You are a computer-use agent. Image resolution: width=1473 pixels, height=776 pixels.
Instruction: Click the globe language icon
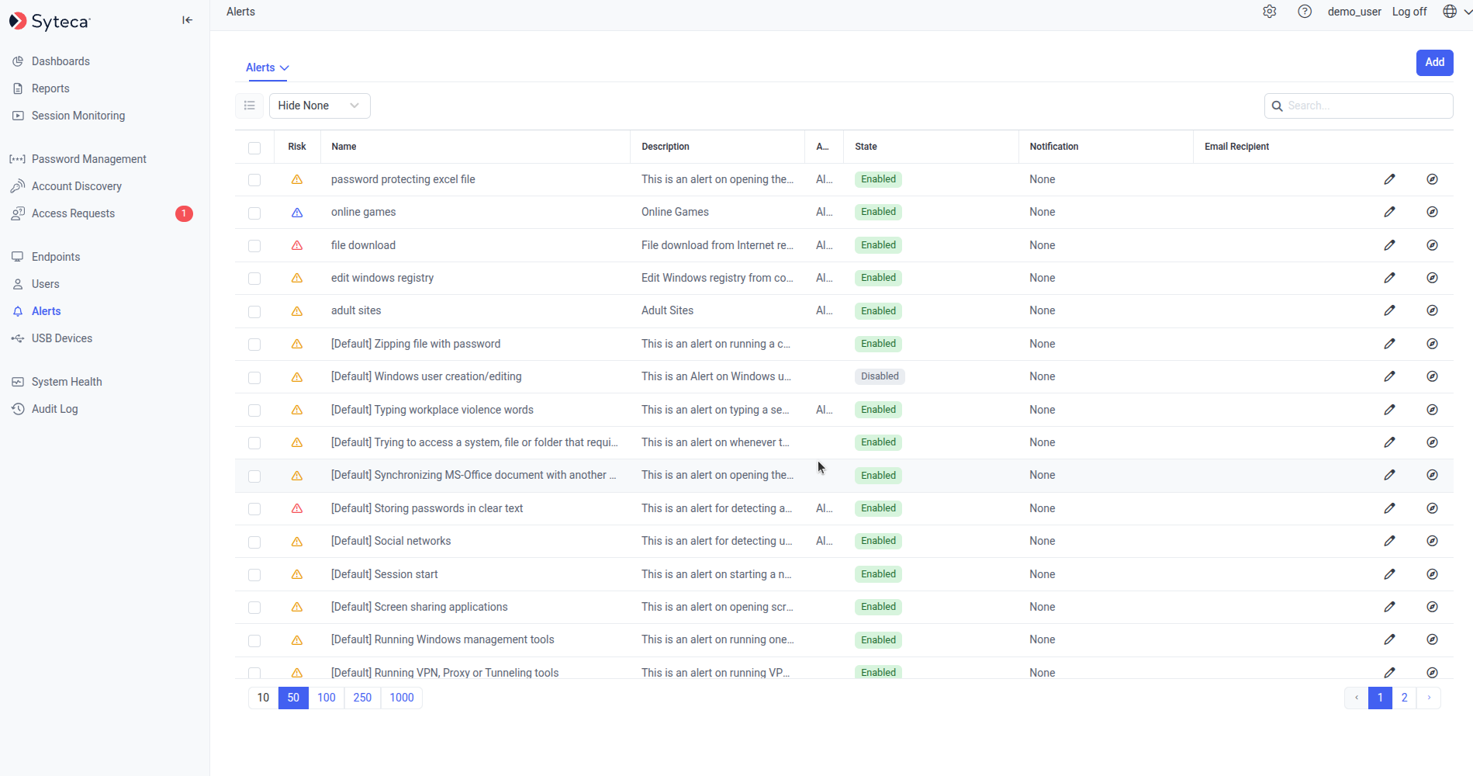coord(1449,12)
